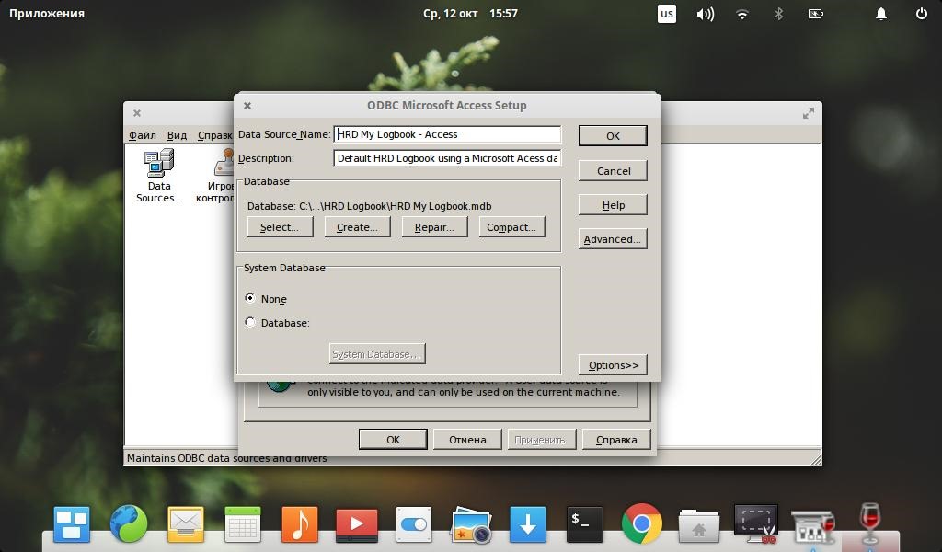Open the Файл menu

coord(143,135)
